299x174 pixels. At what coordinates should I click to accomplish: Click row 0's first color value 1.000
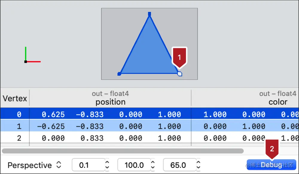215,114
